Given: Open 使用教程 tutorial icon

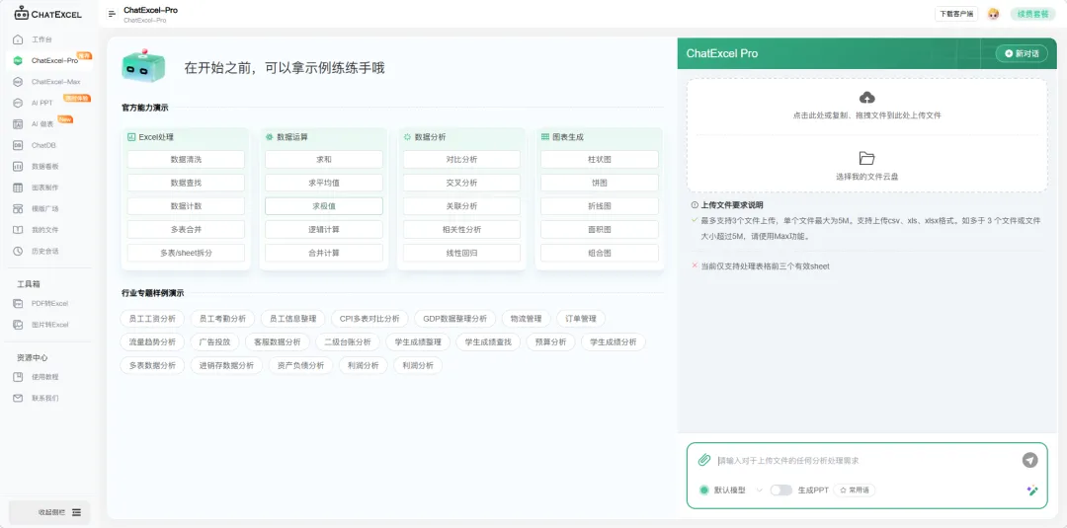Looking at the screenshot, I should [x=19, y=377].
